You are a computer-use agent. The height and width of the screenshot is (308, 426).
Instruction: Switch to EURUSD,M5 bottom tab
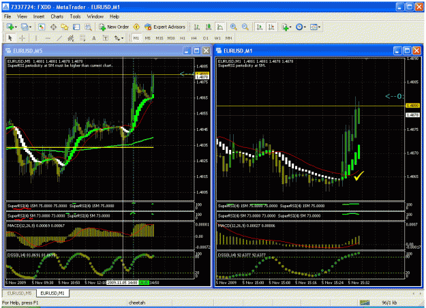point(19,293)
